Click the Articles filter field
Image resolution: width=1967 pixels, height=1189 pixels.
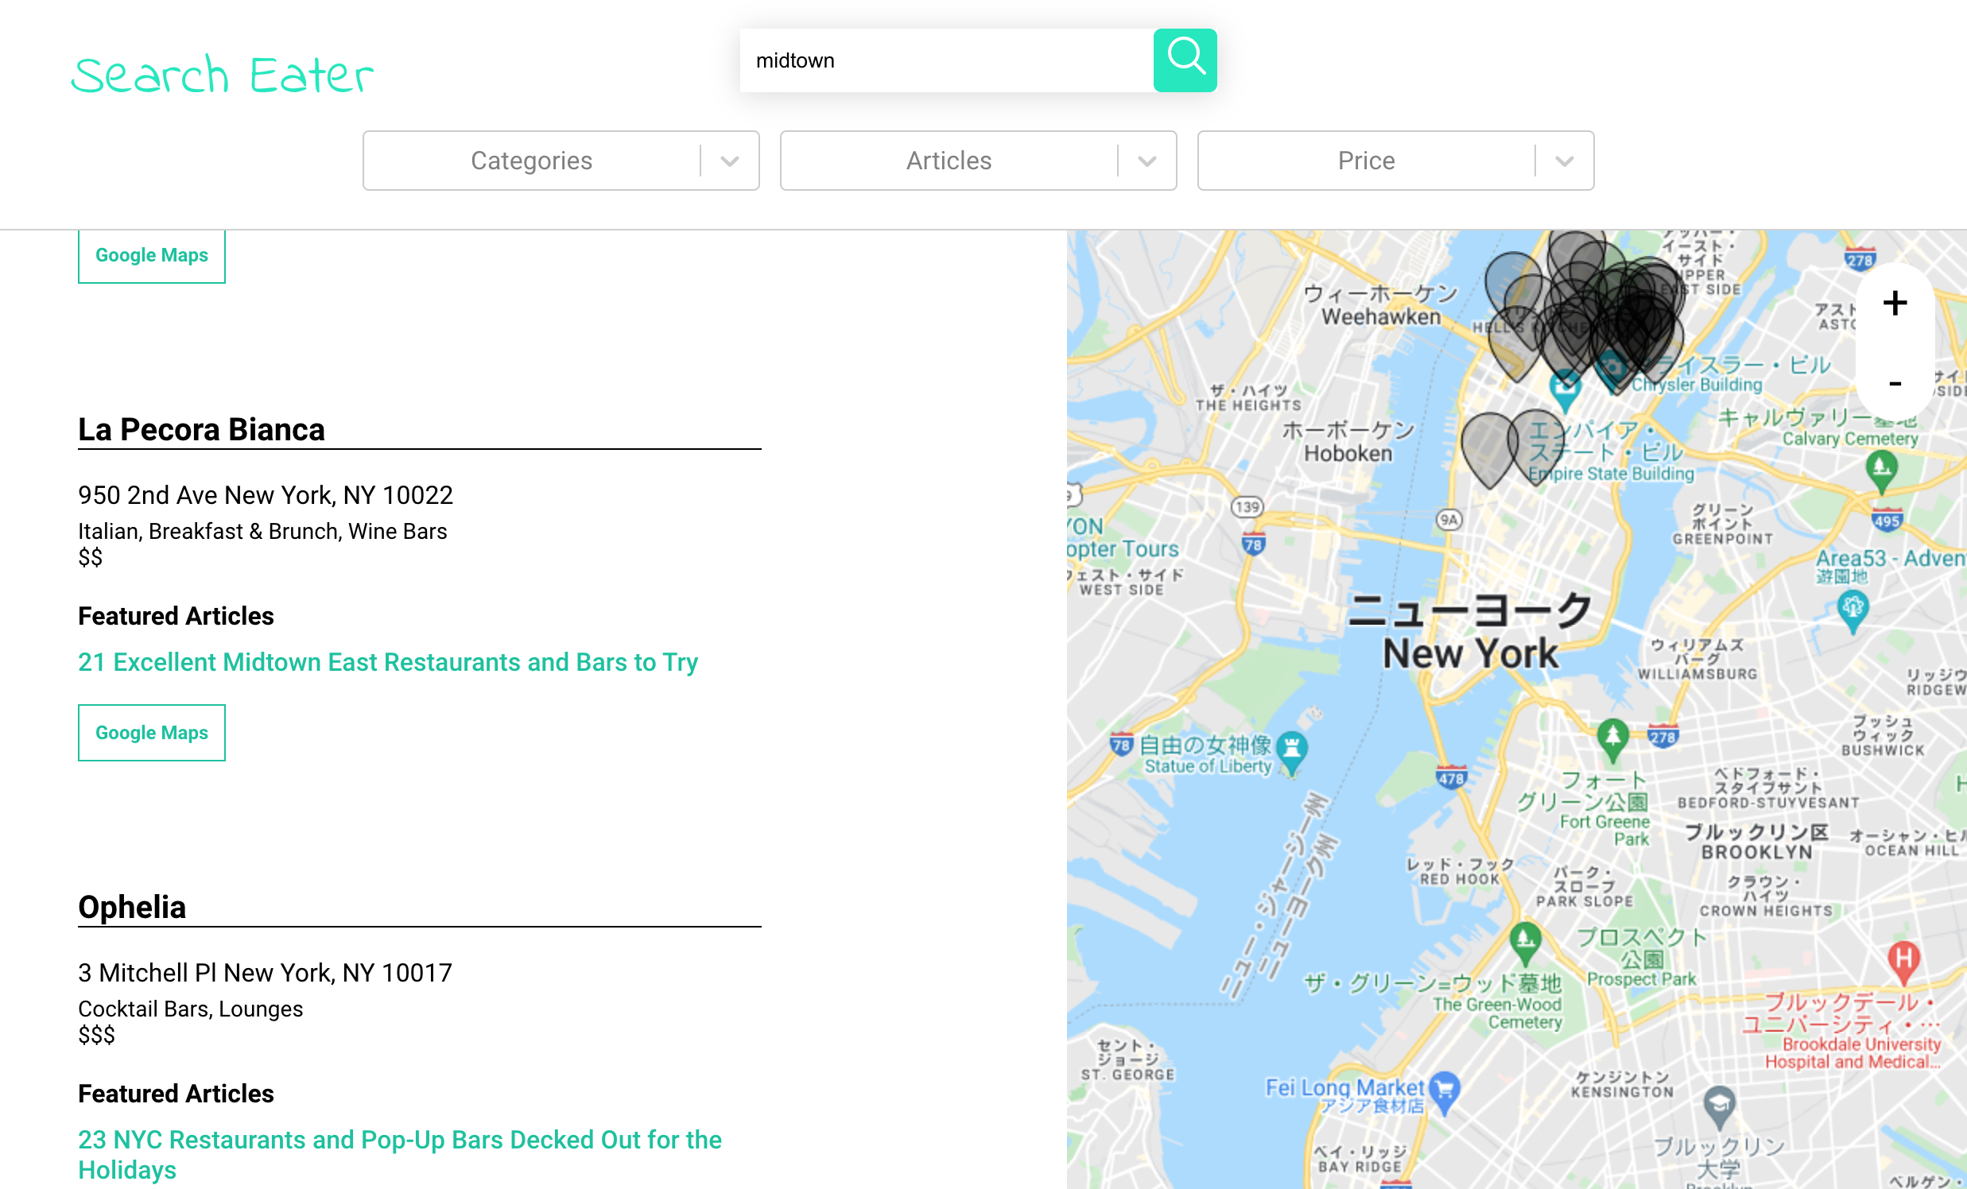click(979, 161)
